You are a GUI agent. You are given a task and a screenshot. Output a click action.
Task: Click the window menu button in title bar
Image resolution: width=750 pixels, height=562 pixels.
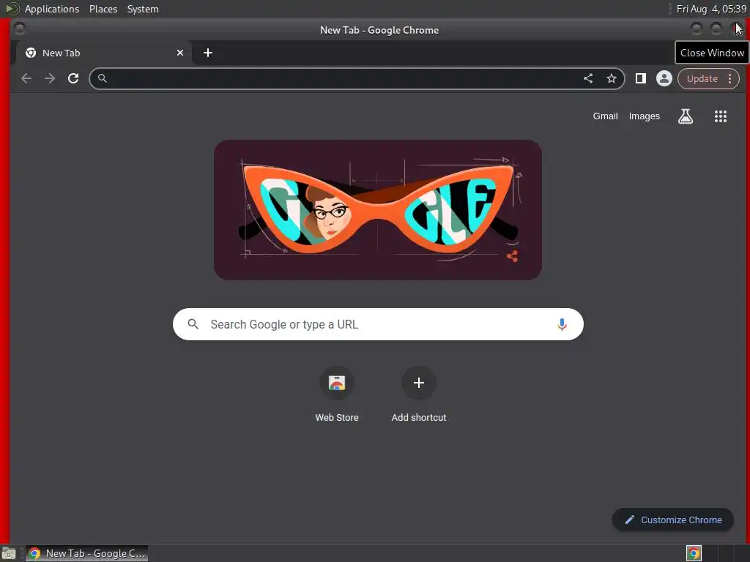[x=20, y=29]
